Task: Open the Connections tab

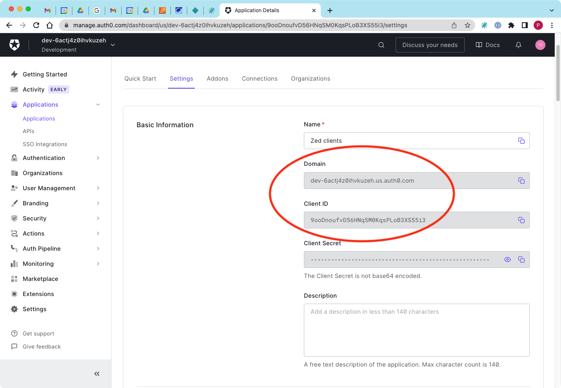Action: (x=260, y=79)
